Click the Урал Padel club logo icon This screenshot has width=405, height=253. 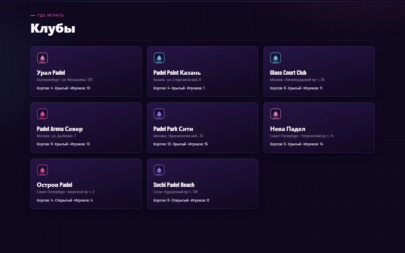[42, 58]
